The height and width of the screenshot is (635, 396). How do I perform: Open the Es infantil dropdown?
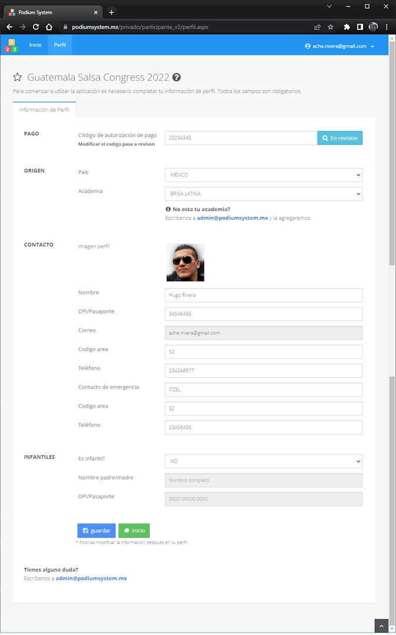(x=263, y=462)
